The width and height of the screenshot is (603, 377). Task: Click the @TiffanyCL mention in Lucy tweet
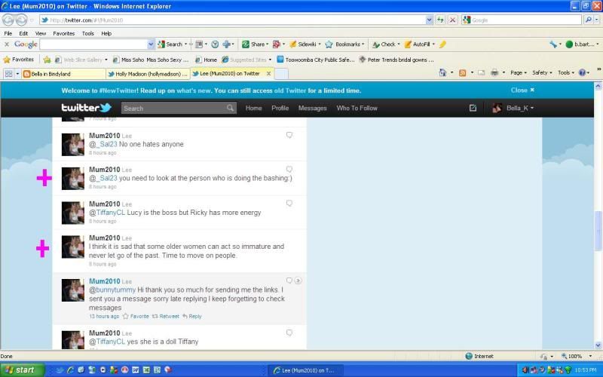107,213
